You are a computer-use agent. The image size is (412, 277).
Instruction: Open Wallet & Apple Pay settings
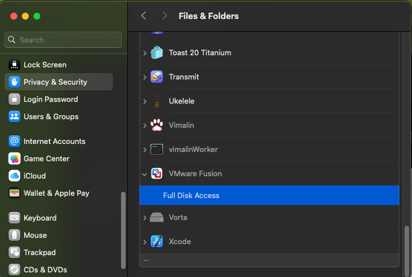pos(59,193)
